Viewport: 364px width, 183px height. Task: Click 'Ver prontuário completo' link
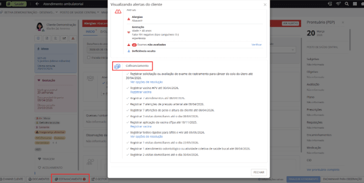click(x=323, y=170)
